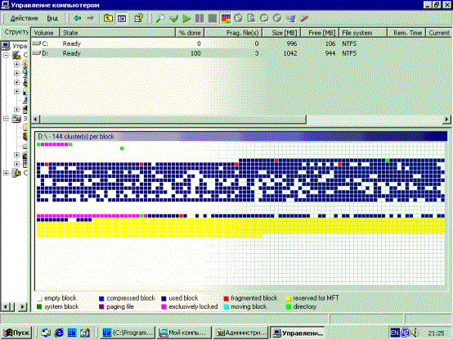The height and width of the screenshot is (340, 453).
Task: Click the yellow reserved for MFT swatch
Action: [x=288, y=298]
